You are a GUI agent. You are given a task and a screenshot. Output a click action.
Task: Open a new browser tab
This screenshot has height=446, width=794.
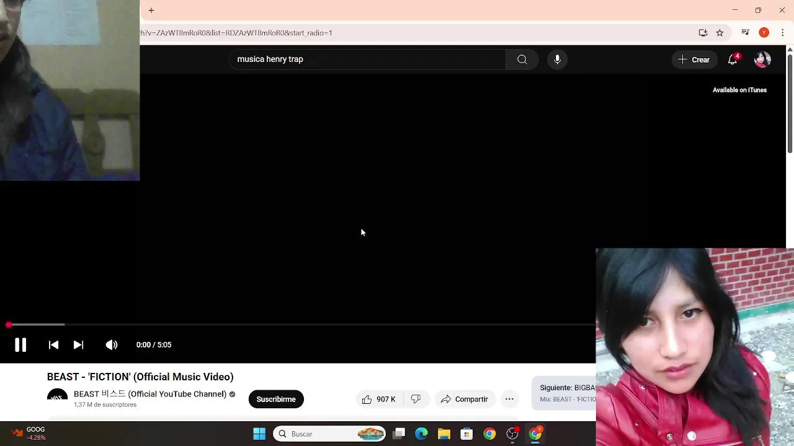[151, 11]
